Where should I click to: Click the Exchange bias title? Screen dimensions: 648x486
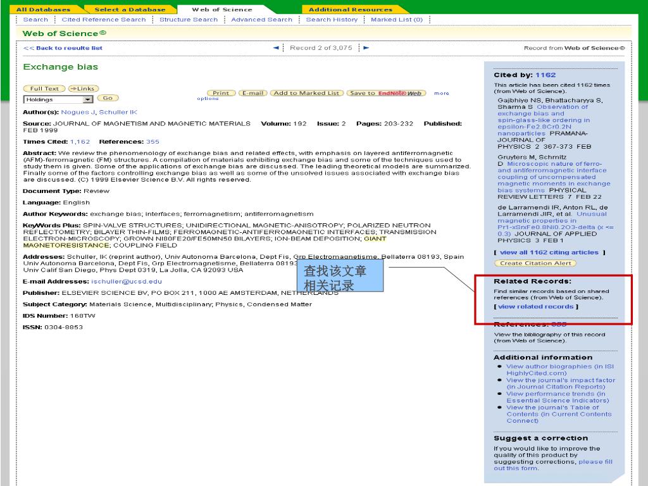click(60, 67)
